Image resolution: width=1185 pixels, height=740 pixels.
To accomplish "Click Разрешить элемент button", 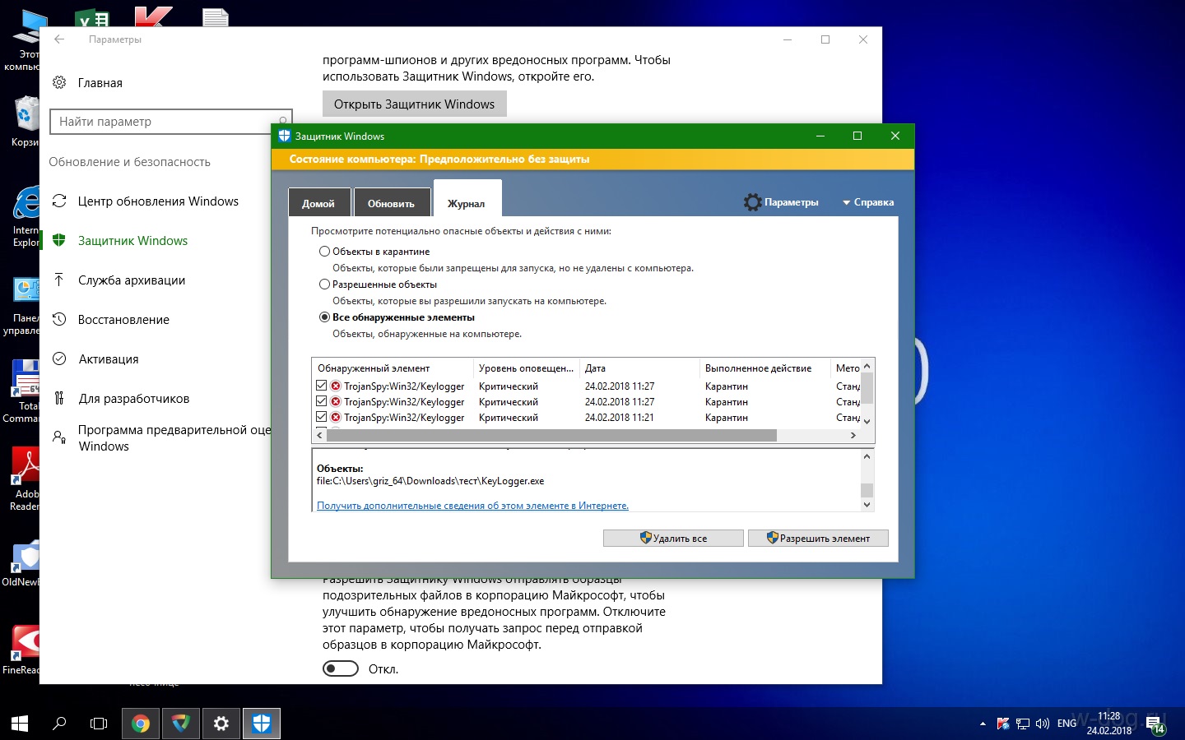I will pyautogui.click(x=818, y=538).
